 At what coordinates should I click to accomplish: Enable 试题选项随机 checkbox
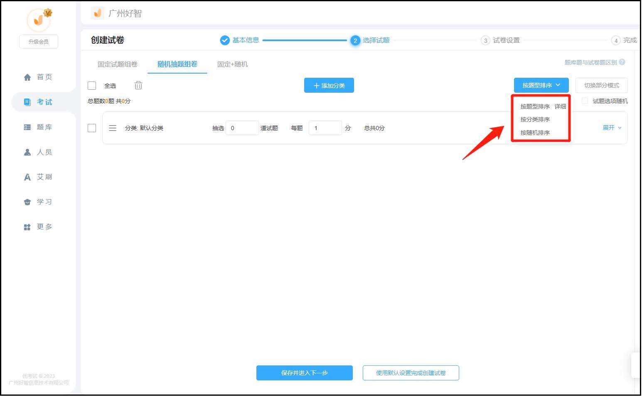[585, 101]
